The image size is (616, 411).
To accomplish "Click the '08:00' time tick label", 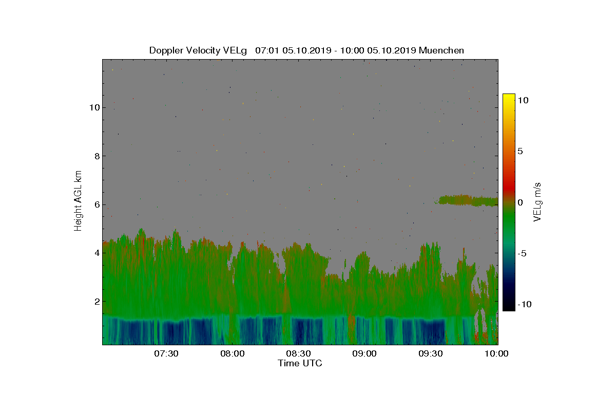I will 232,353.
